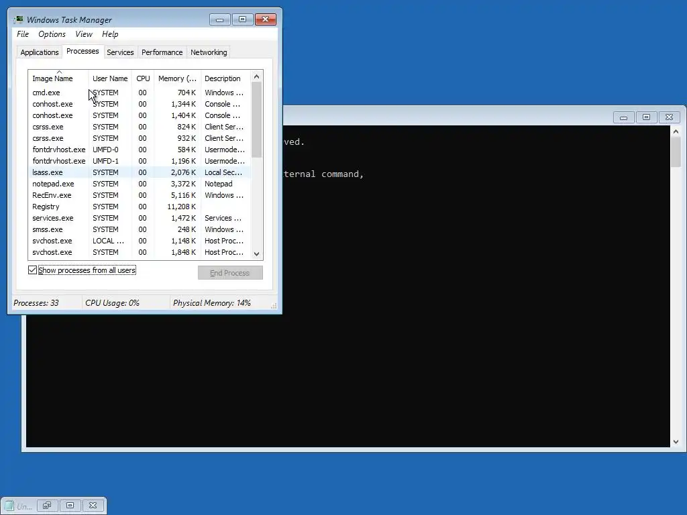Viewport: 687px width, 515px height.
Task: Maximize the command prompt window
Action: [646, 117]
